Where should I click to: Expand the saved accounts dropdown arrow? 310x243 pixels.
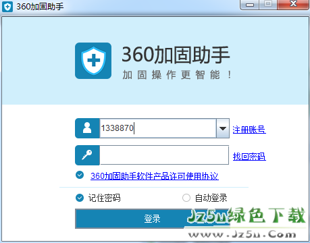tap(223, 128)
